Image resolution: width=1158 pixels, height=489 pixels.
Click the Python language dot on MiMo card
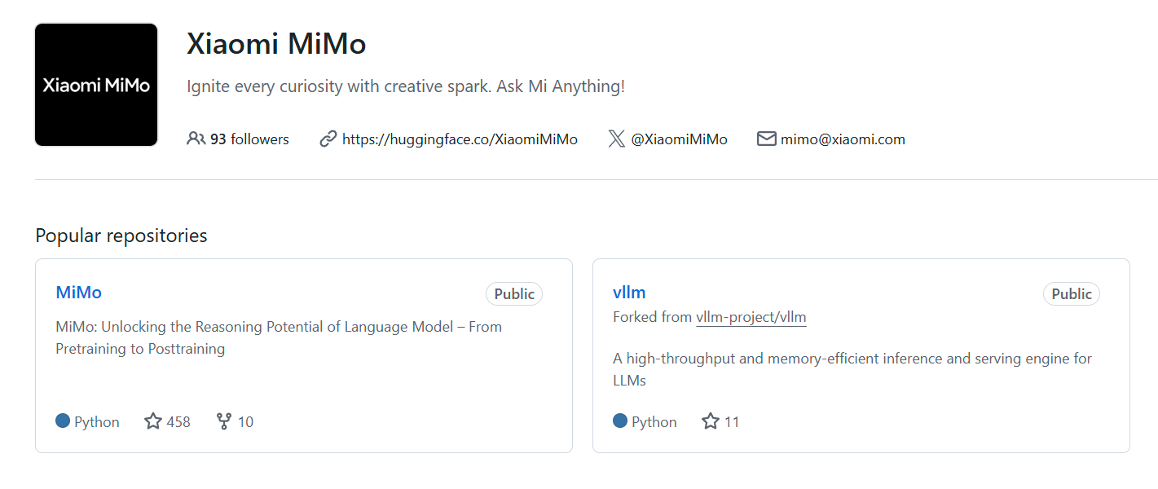[63, 421]
